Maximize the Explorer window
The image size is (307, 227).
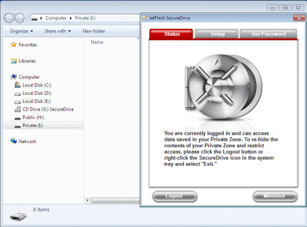point(286,8)
